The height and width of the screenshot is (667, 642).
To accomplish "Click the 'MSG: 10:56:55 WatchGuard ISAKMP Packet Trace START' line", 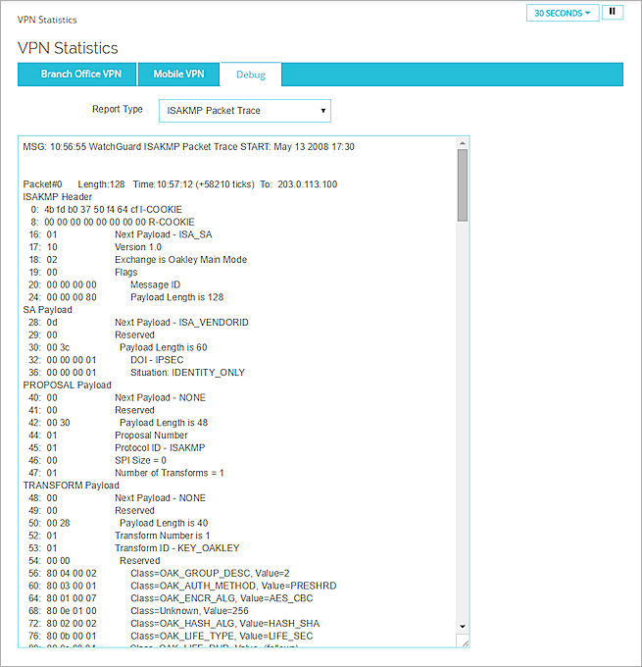I will point(189,147).
